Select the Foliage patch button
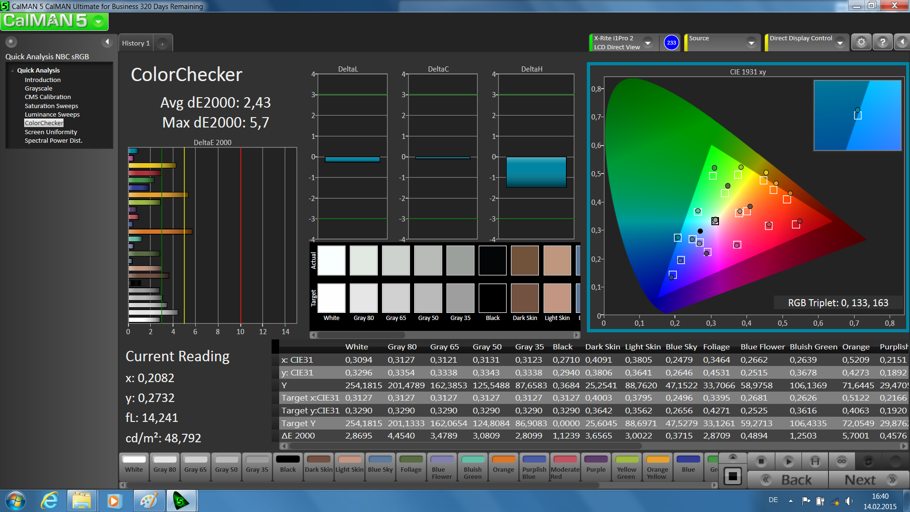Viewport: 910px width, 512px height. click(411, 467)
